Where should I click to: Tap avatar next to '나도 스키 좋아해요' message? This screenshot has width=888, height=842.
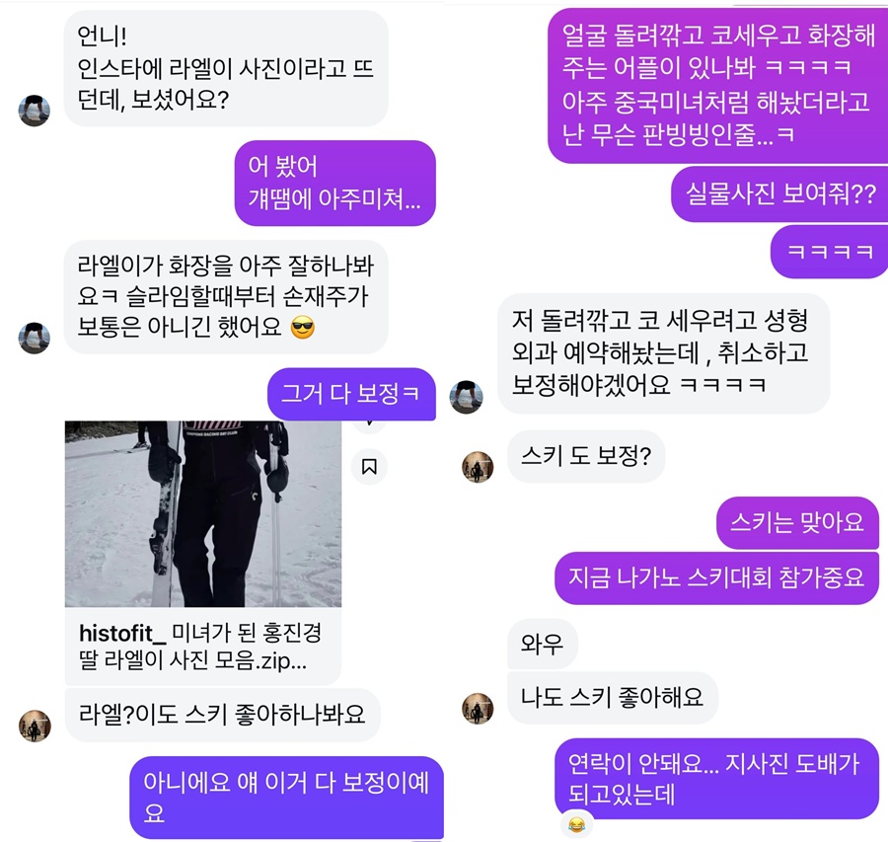point(478,709)
